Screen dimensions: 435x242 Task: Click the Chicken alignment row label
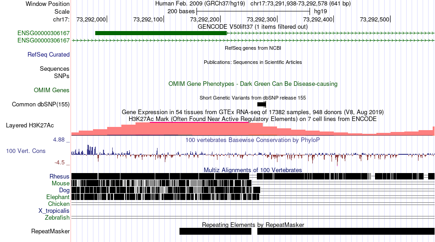click(59, 204)
